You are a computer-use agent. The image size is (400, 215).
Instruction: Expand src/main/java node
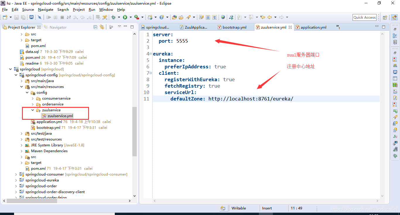(22, 81)
